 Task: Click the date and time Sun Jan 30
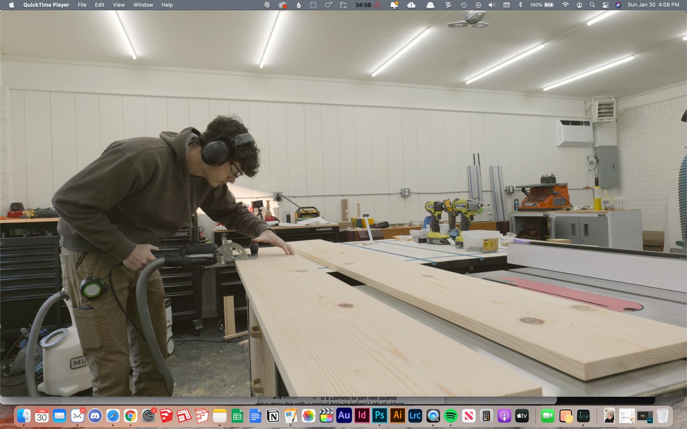(653, 5)
